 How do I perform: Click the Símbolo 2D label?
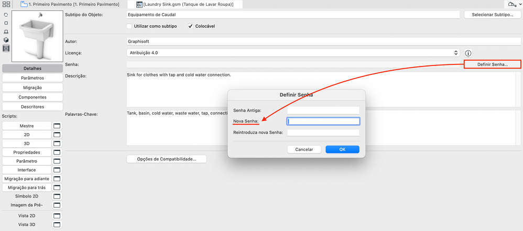[27, 196]
